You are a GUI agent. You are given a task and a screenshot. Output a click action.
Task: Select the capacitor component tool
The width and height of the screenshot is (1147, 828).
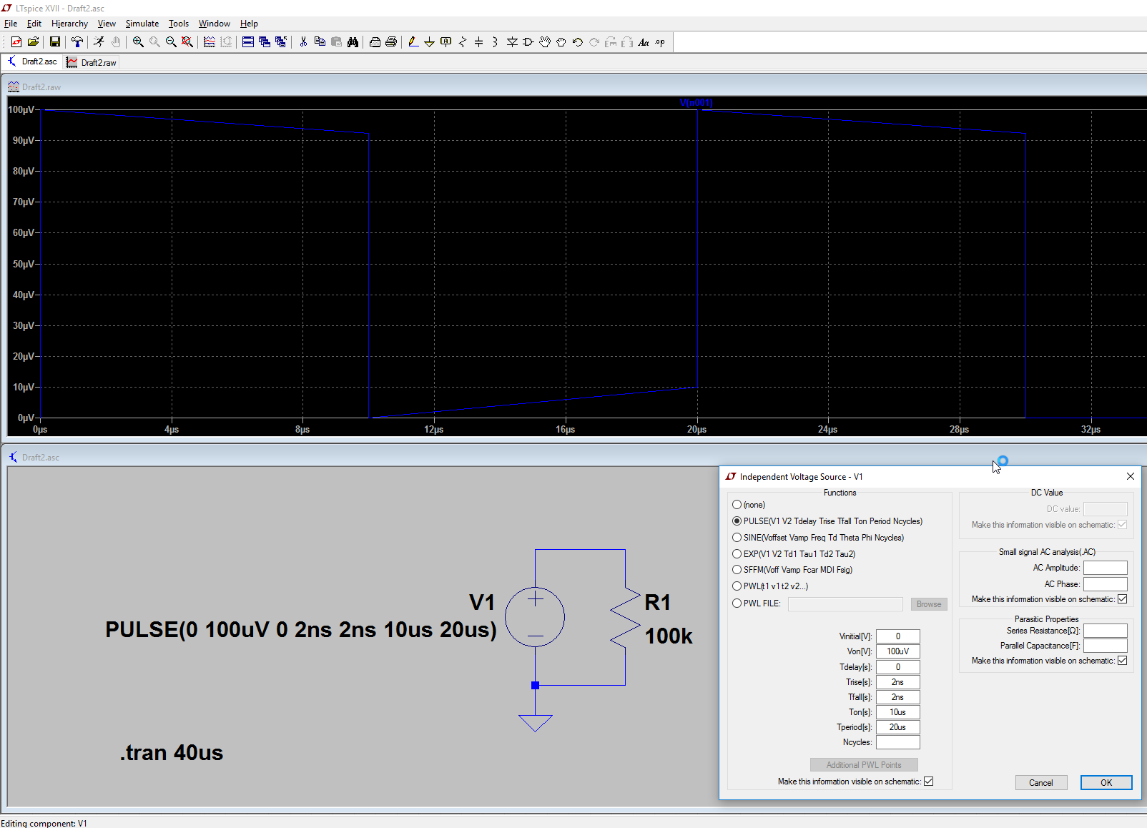(479, 42)
